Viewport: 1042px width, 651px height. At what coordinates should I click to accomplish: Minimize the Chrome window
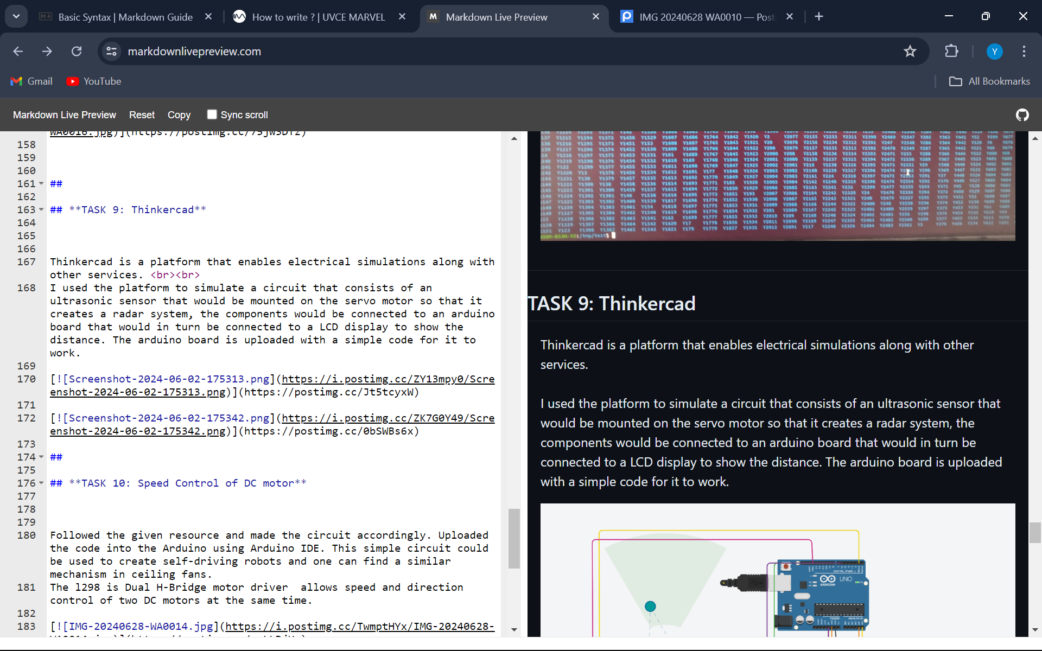[949, 16]
